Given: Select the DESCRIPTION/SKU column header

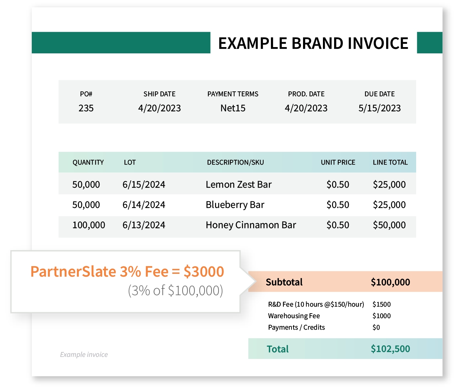Looking at the screenshot, I should pyautogui.click(x=235, y=162).
